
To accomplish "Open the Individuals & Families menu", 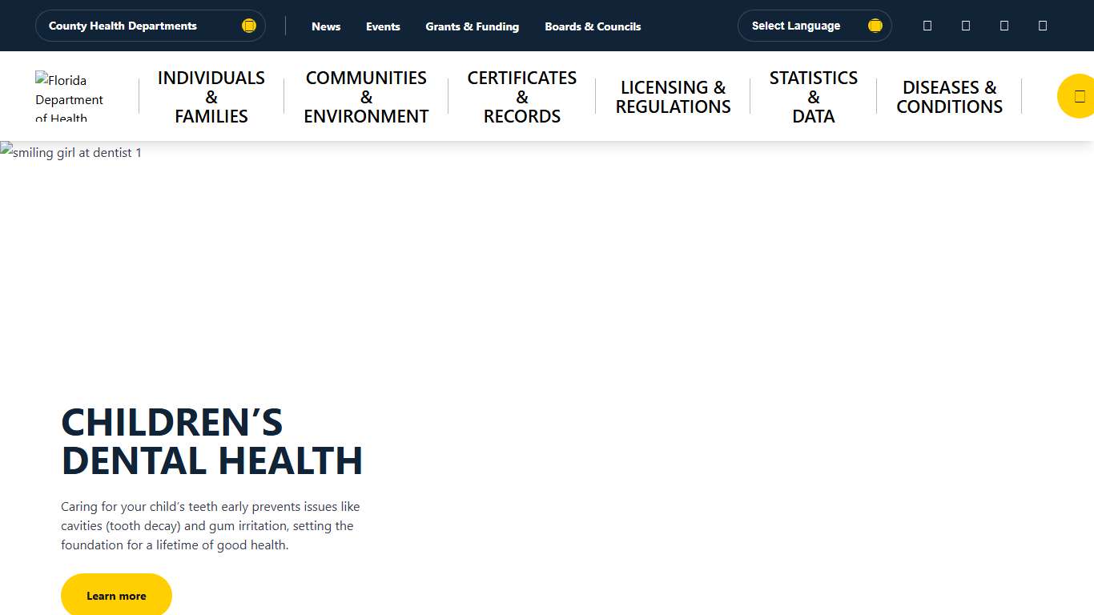I will (x=211, y=96).
